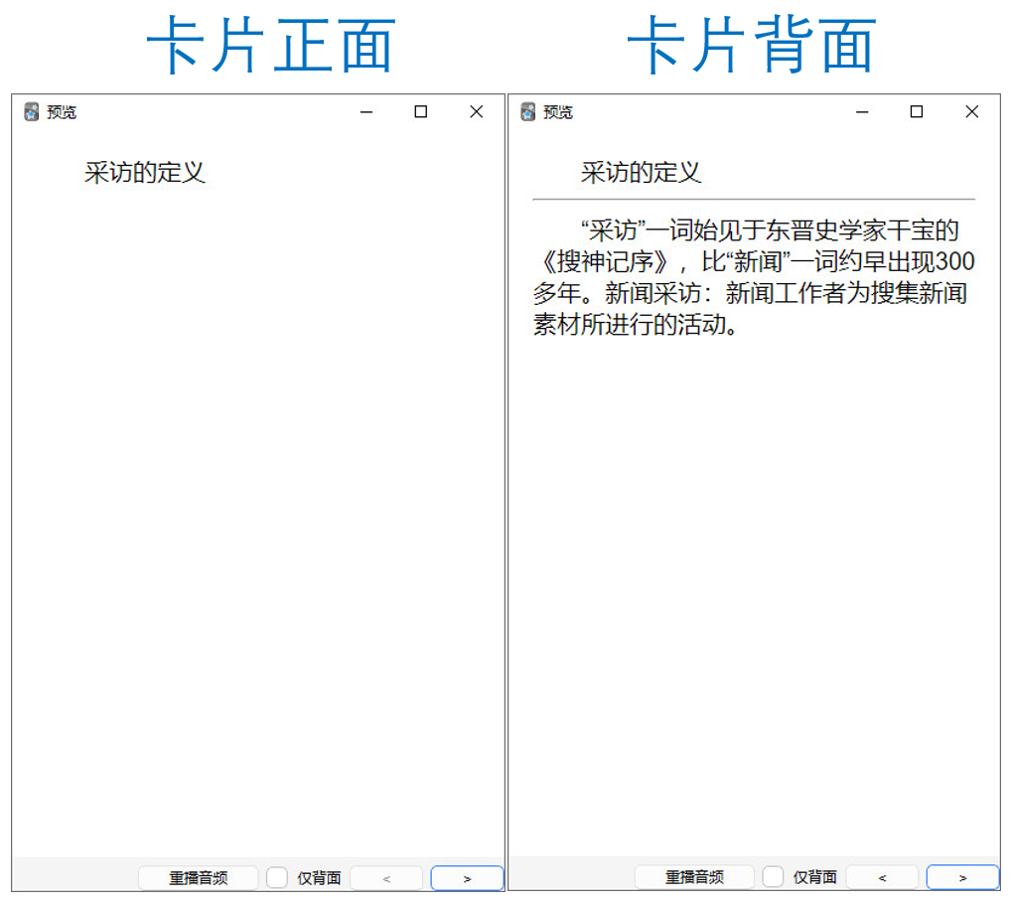This screenshot has height=904, width=1012.
Task: Close the back-side card preview window
Action: point(971,112)
